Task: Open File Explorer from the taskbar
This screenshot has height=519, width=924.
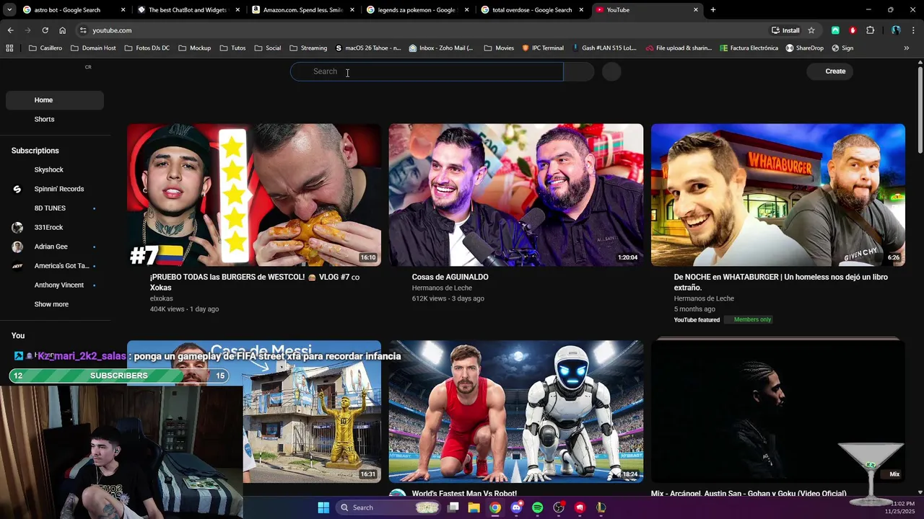Action: click(474, 507)
